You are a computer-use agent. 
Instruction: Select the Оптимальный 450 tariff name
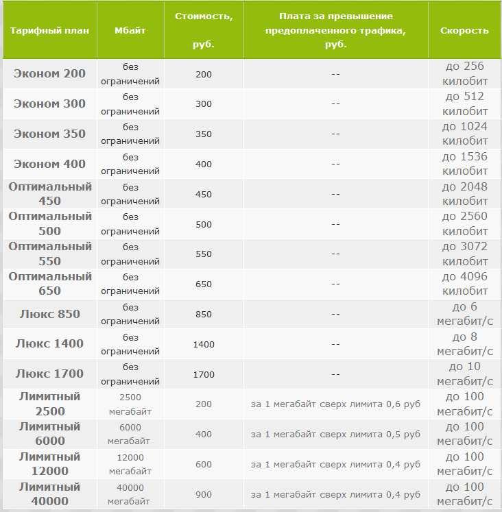point(50,194)
